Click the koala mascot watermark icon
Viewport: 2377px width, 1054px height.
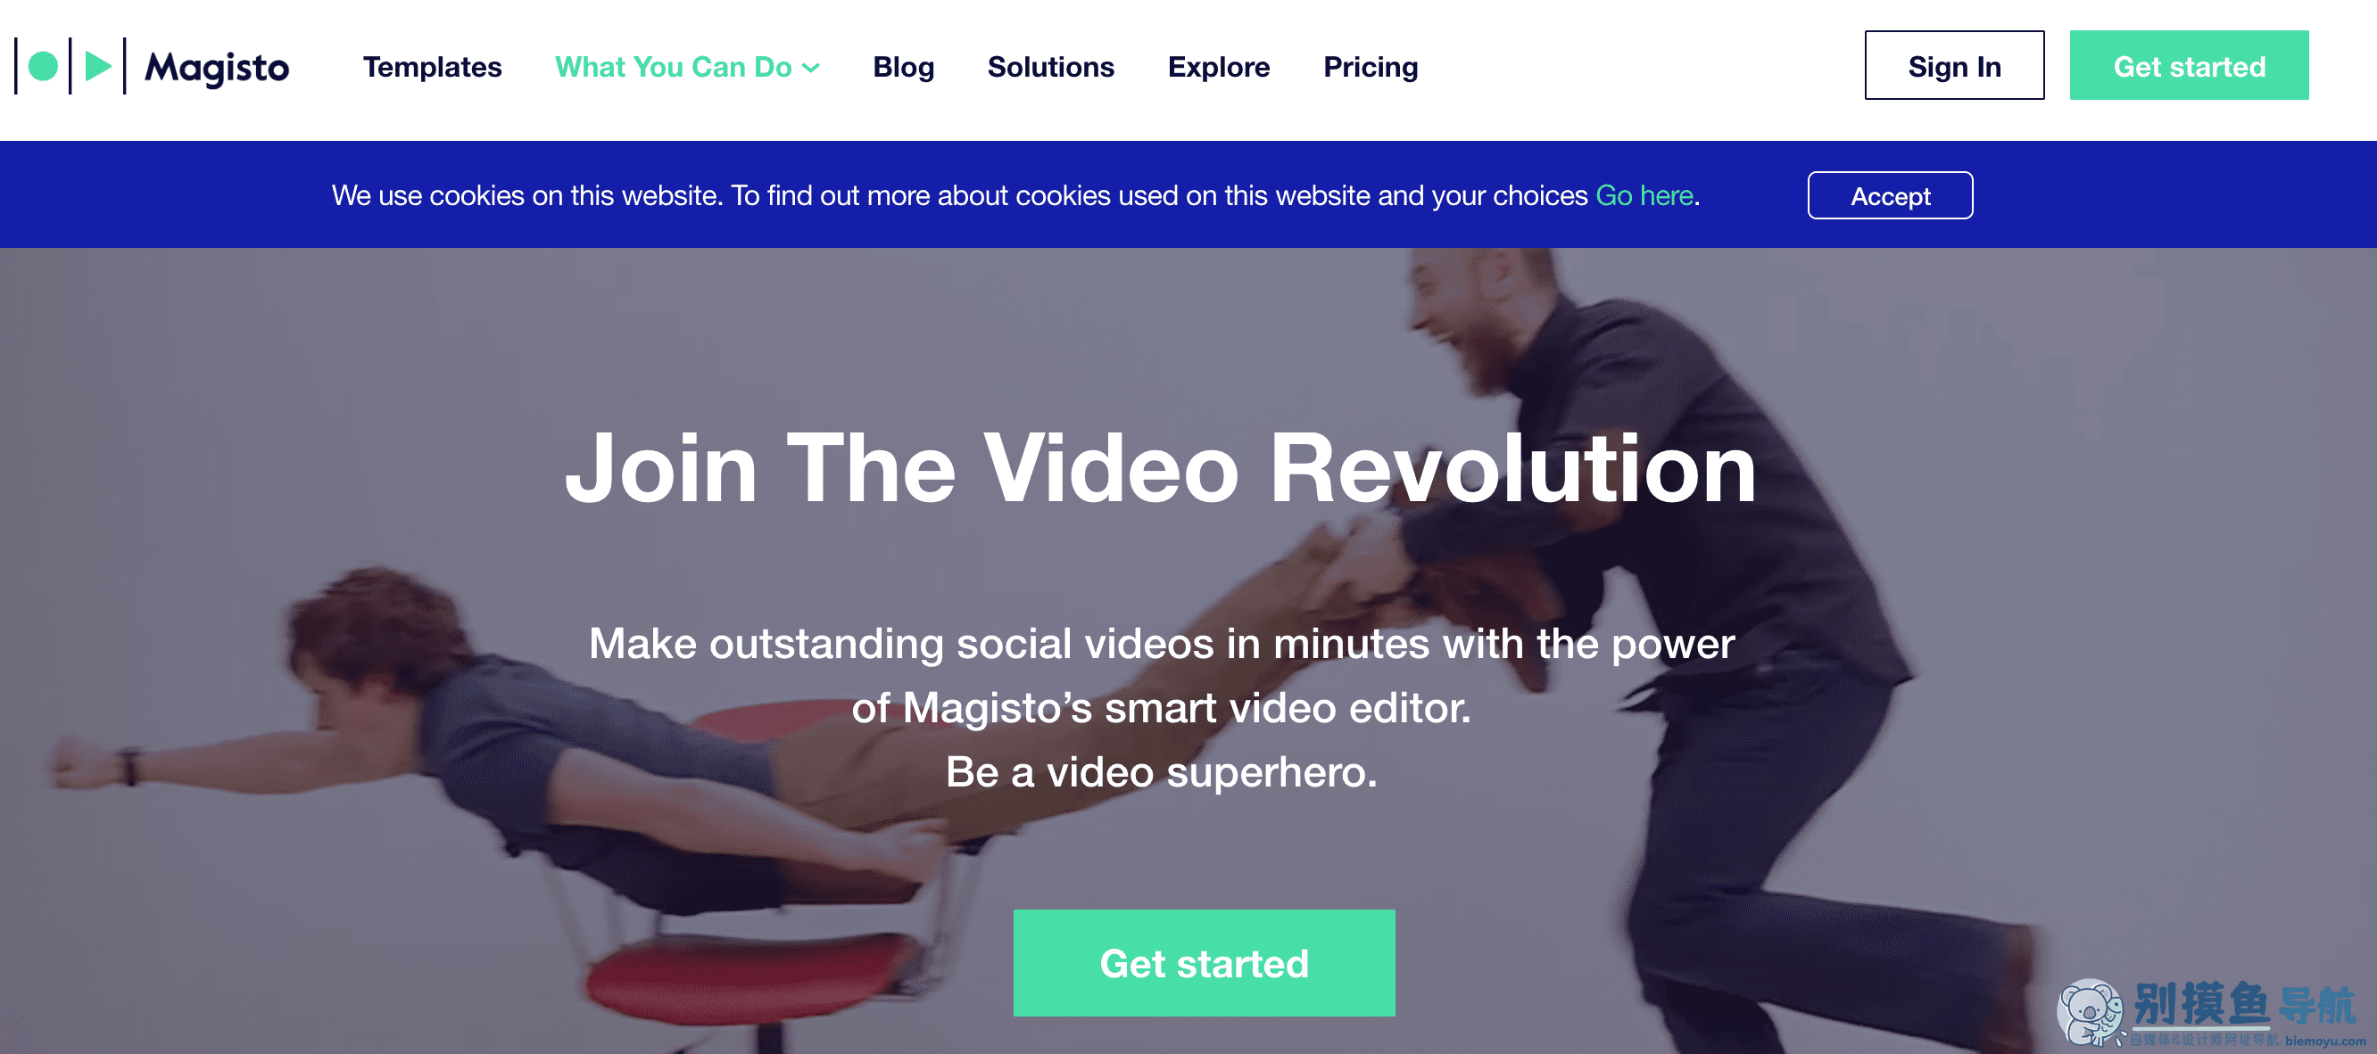pos(2091,1011)
